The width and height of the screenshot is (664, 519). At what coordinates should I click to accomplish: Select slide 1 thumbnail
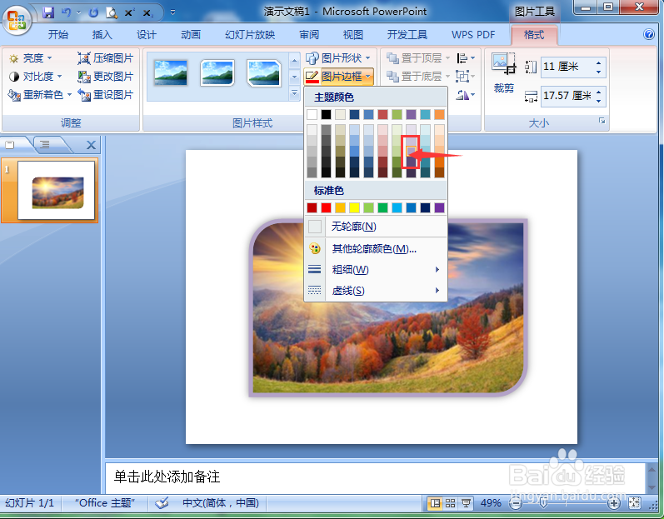(x=56, y=191)
